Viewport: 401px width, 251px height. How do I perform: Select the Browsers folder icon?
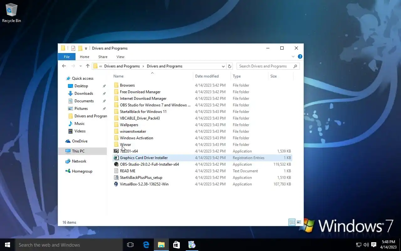(x=116, y=85)
